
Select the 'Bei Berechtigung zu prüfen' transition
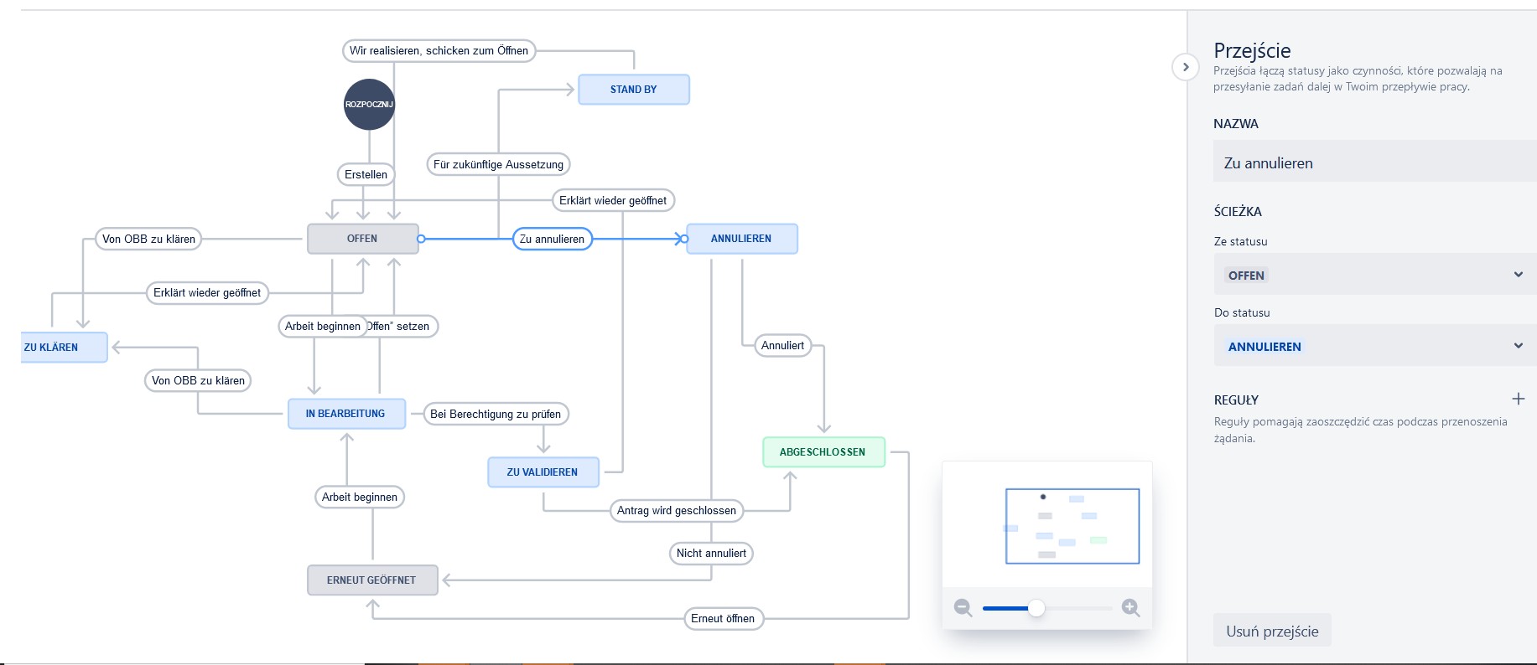(x=496, y=414)
